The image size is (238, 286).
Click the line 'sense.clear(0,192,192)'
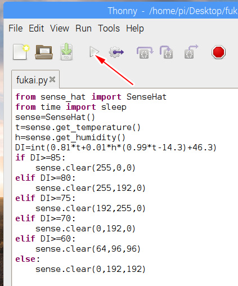point(91,269)
